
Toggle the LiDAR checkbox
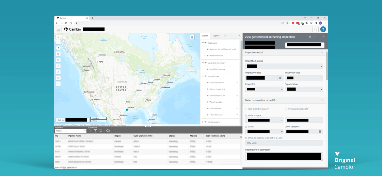point(246,127)
